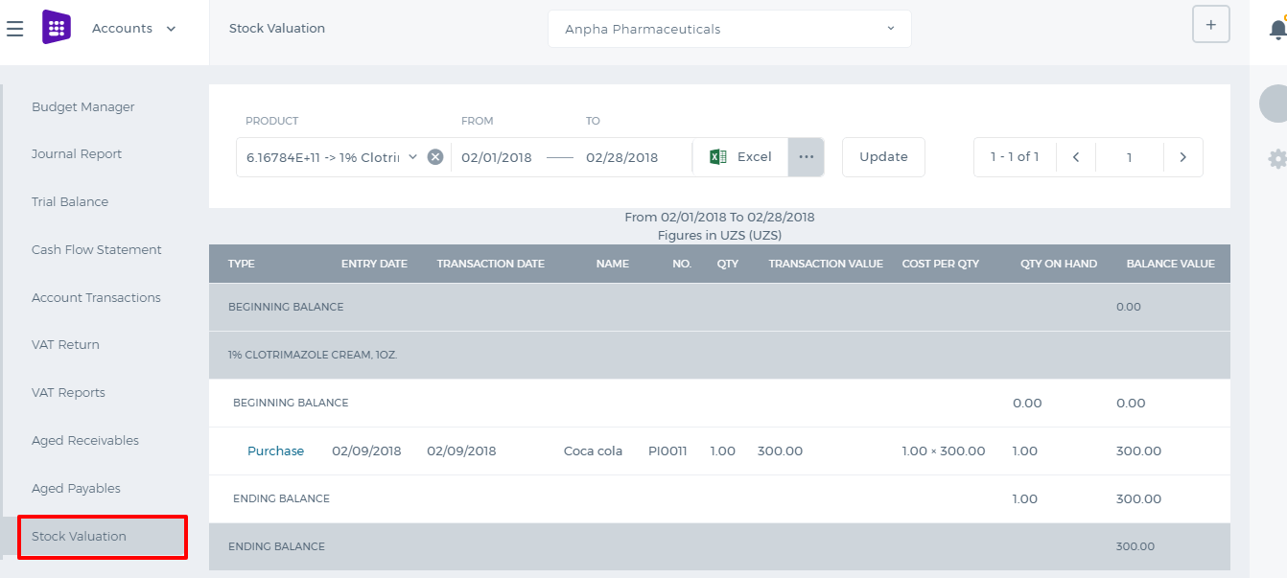
Task: Click the plus add button
Action: tap(1210, 25)
